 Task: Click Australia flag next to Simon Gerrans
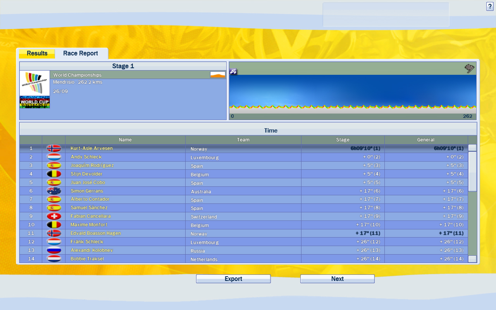click(x=54, y=191)
